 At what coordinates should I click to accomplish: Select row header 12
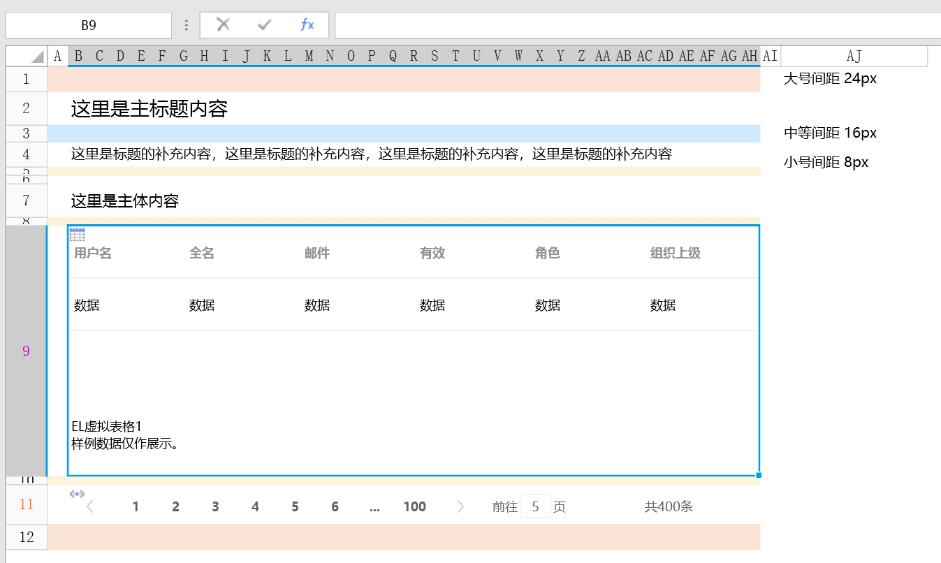coord(27,536)
